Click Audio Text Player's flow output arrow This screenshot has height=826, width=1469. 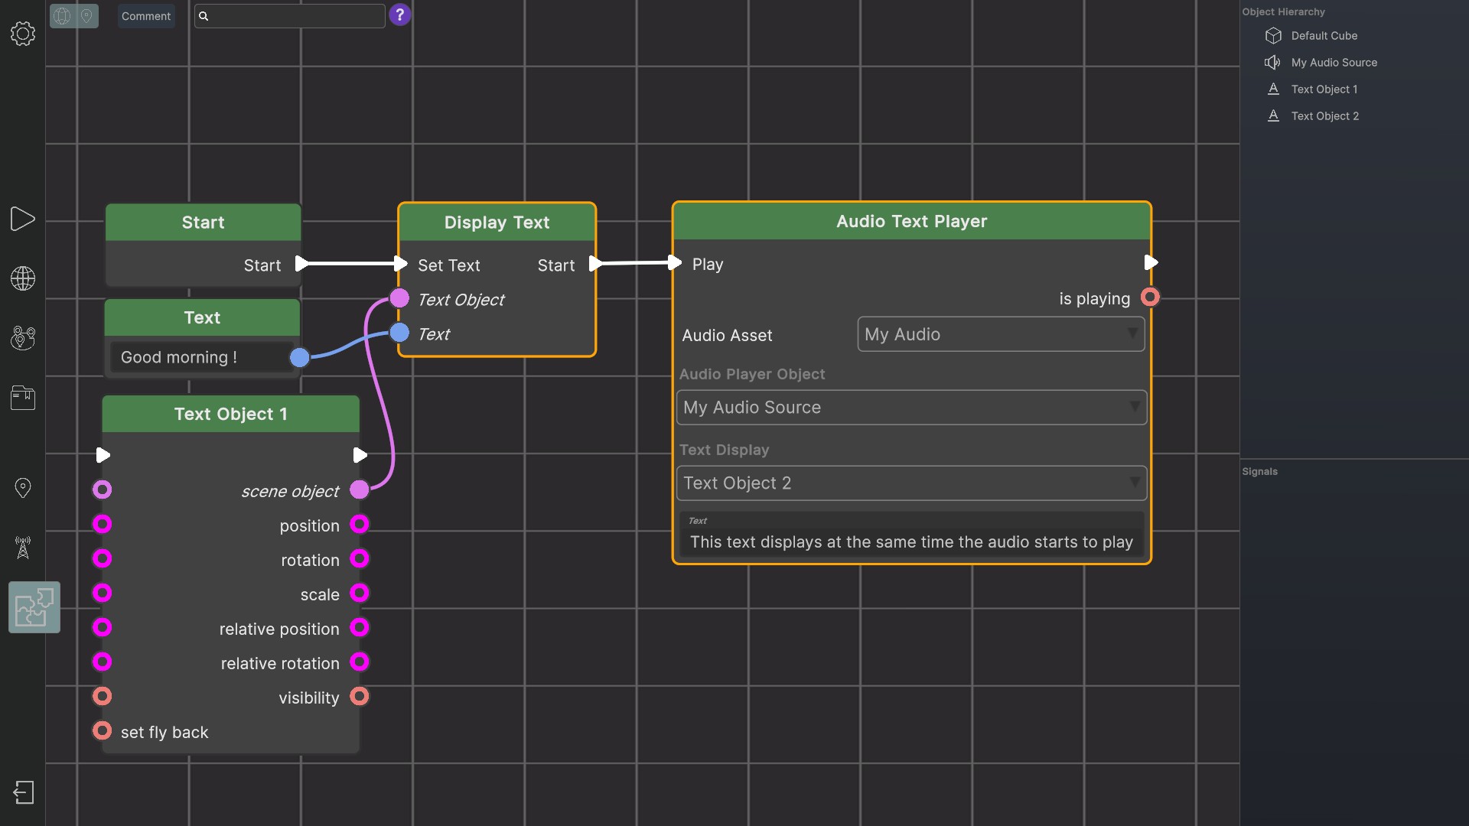[1151, 263]
